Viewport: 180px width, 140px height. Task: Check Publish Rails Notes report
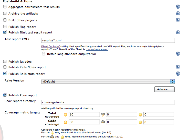pyautogui.click(x=5, y=67)
